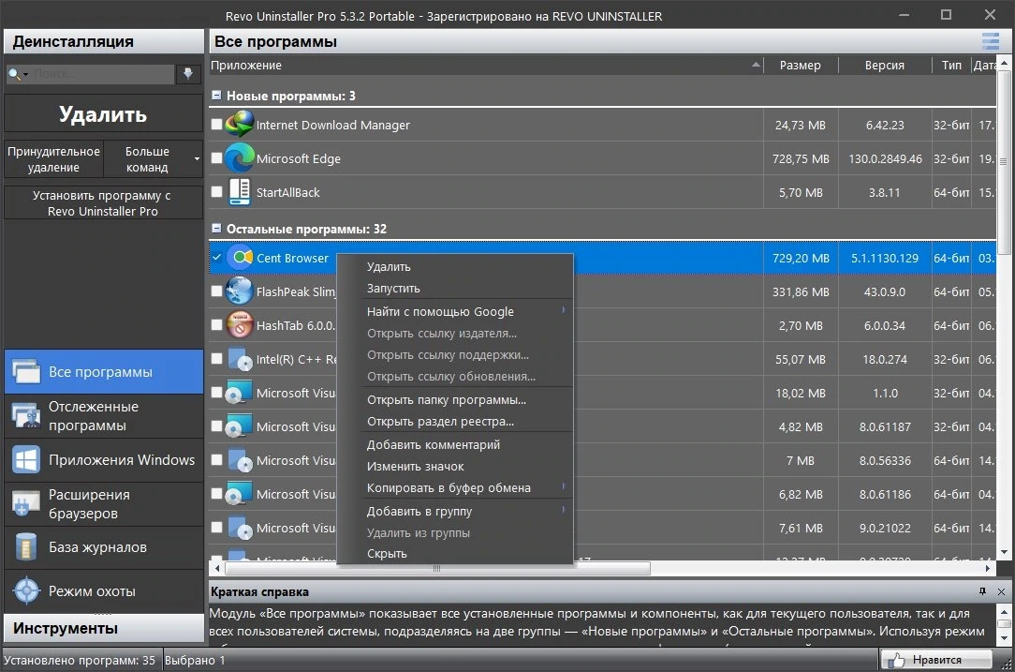The height and width of the screenshot is (672, 1015).
Task: Select 'Открыть папку программы...' menu item
Action: (x=455, y=400)
